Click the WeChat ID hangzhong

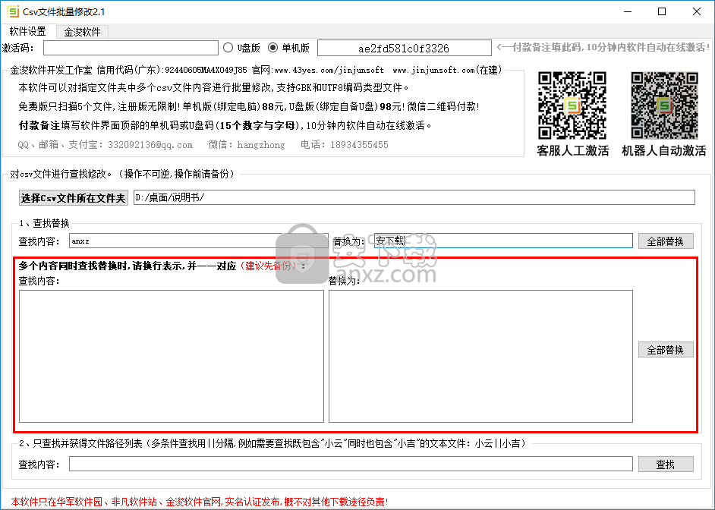pos(261,145)
